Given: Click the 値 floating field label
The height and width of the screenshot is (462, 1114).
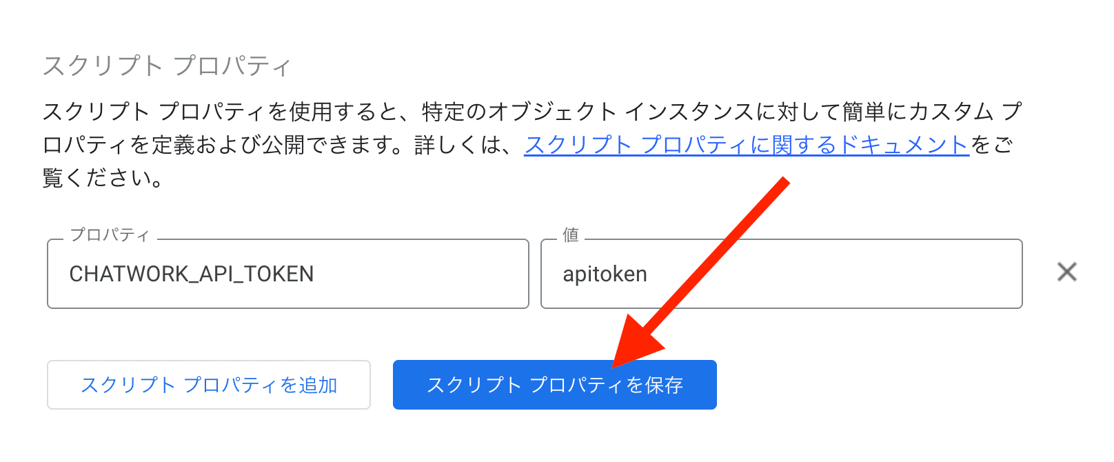Looking at the screenshot, I should (x=570, y=235).
